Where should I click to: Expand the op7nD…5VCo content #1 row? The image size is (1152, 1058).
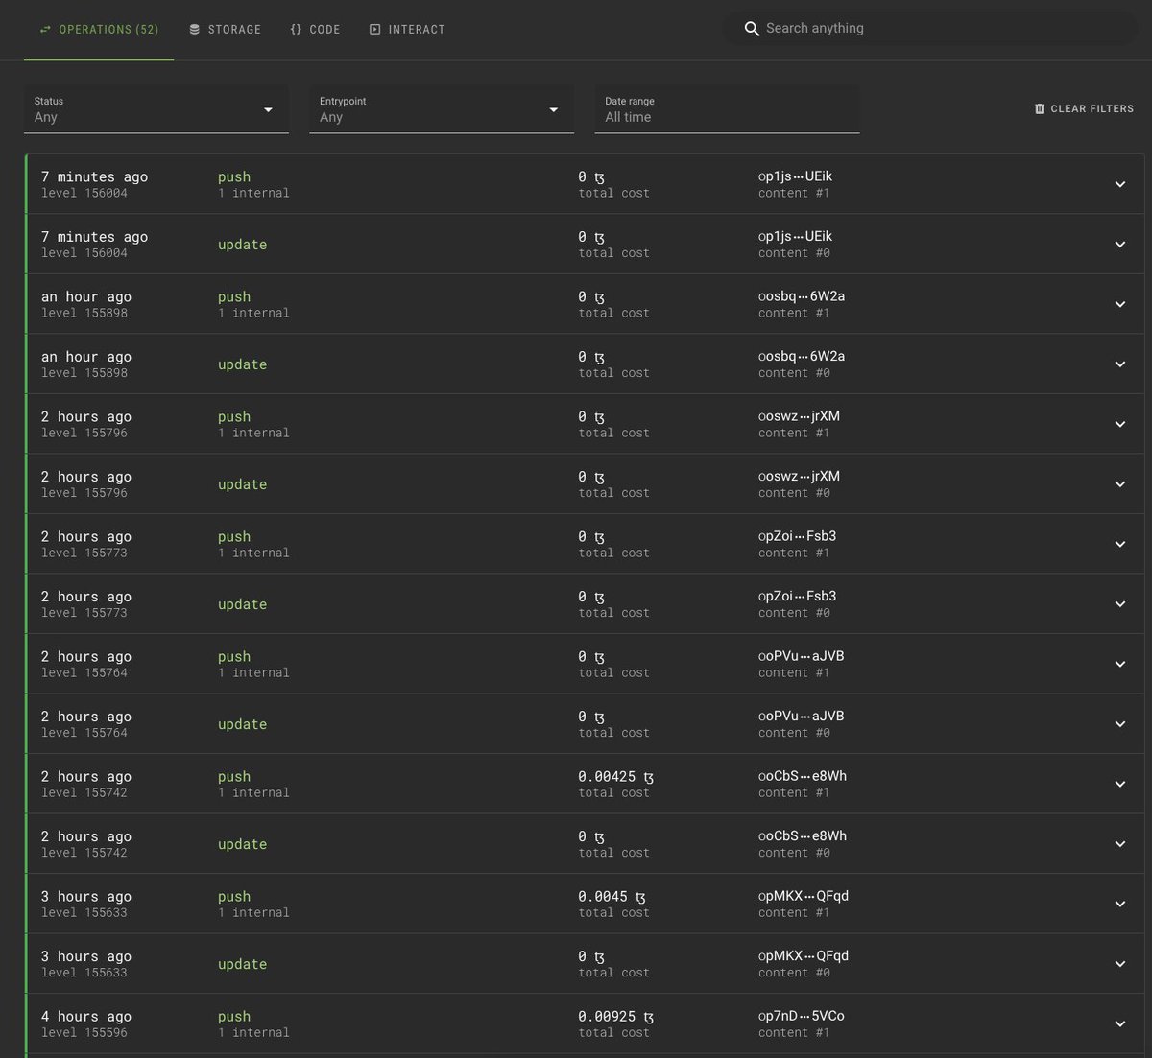coord(1119,1023)
